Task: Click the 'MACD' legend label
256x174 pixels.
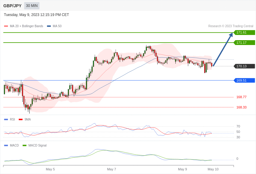Action: pyautogui.click(x=14, y=145)
